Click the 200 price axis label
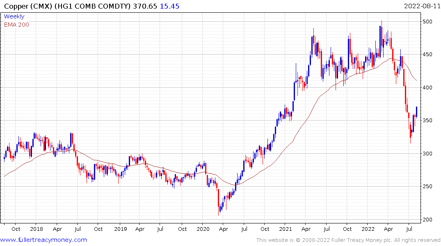 [x=427, y=220]
